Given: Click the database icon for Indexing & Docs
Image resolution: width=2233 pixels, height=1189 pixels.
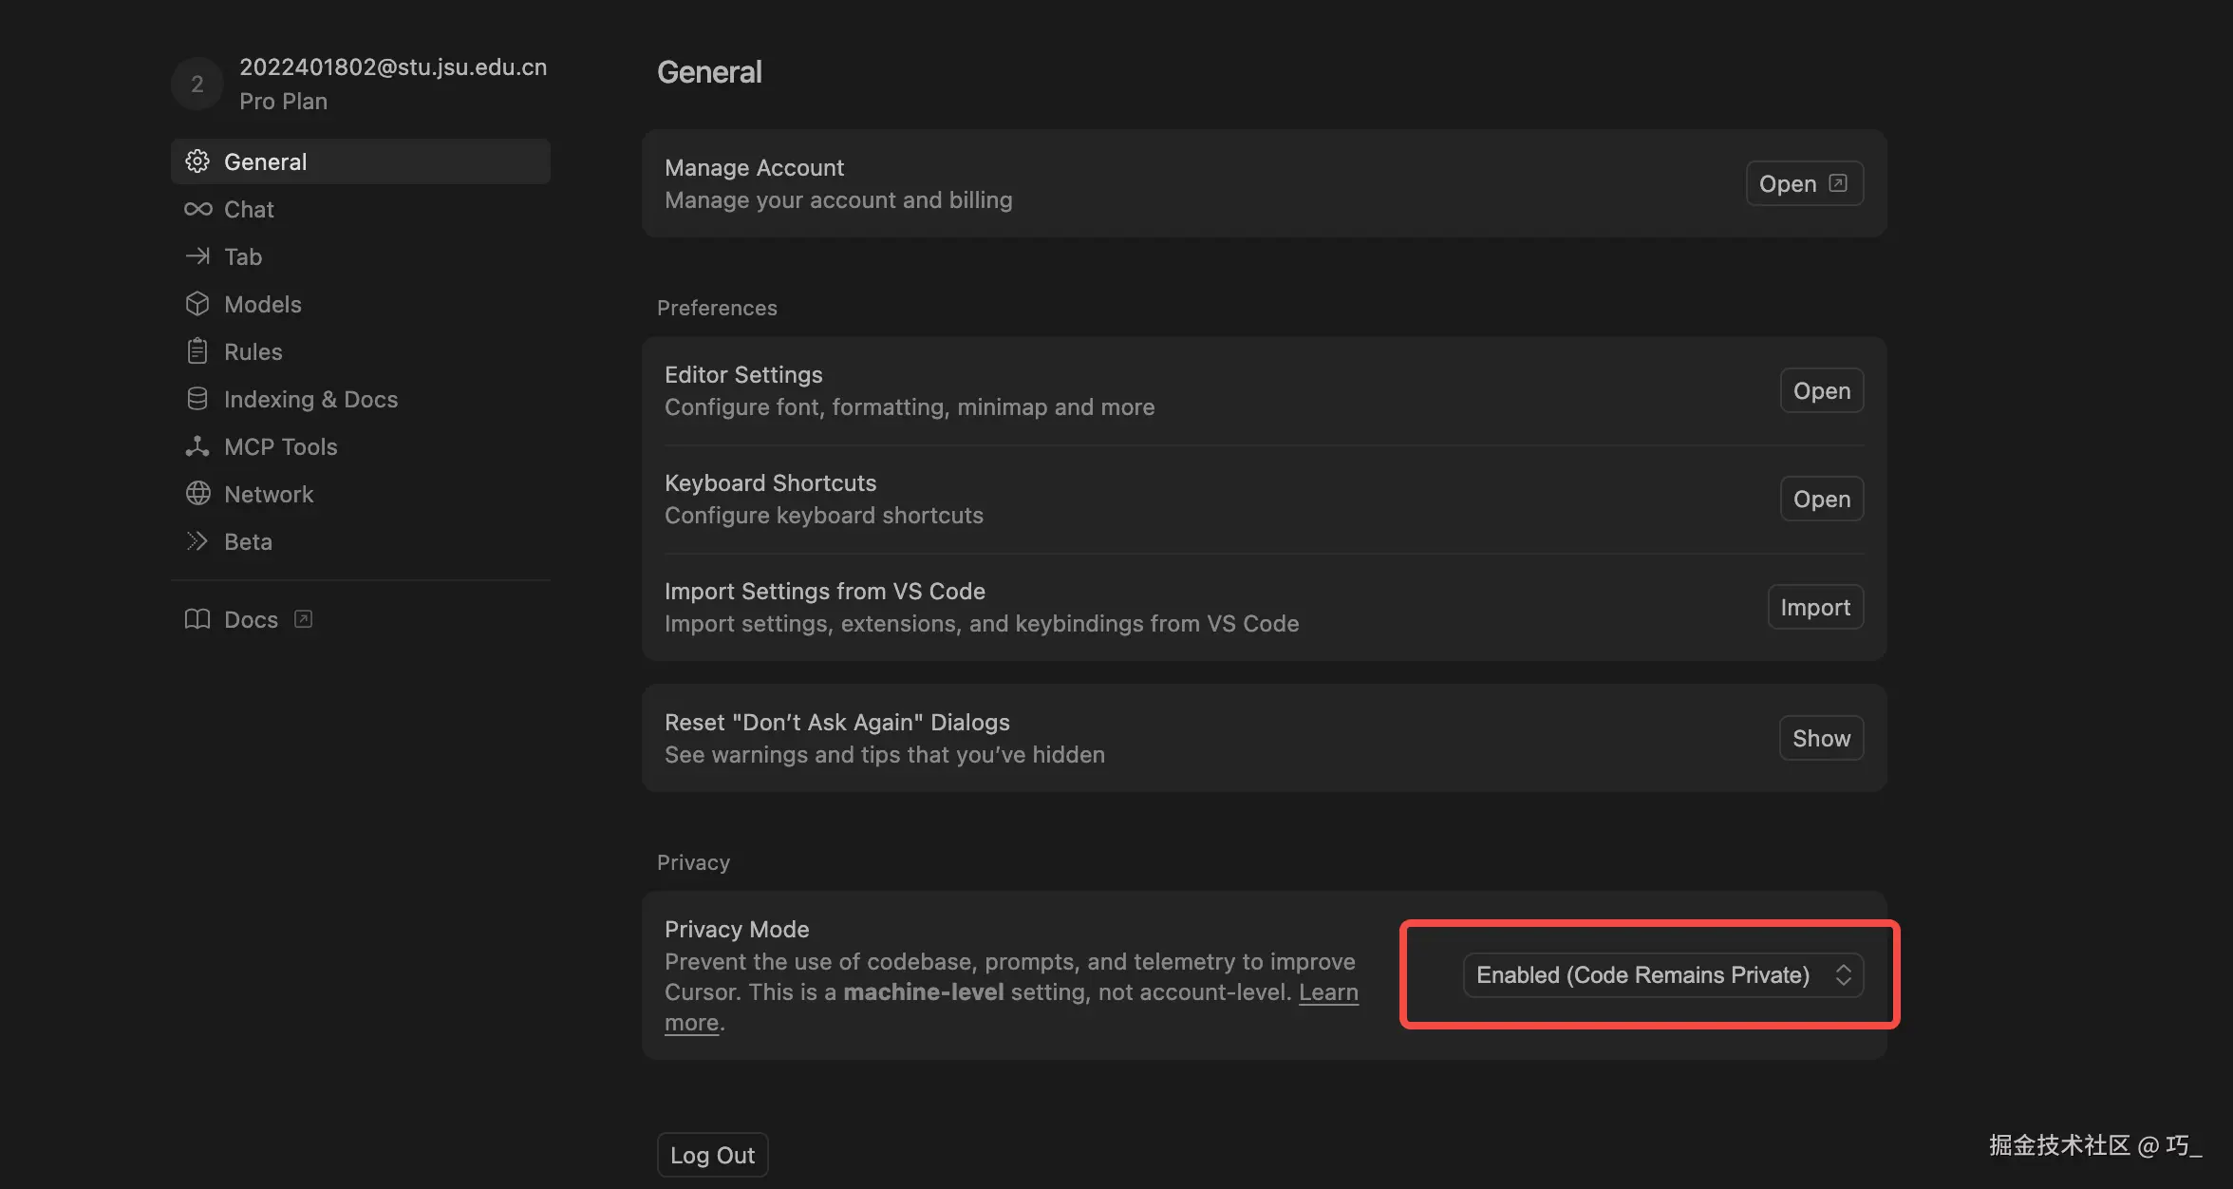Looking at the screenshot, I should click(197, 399).
